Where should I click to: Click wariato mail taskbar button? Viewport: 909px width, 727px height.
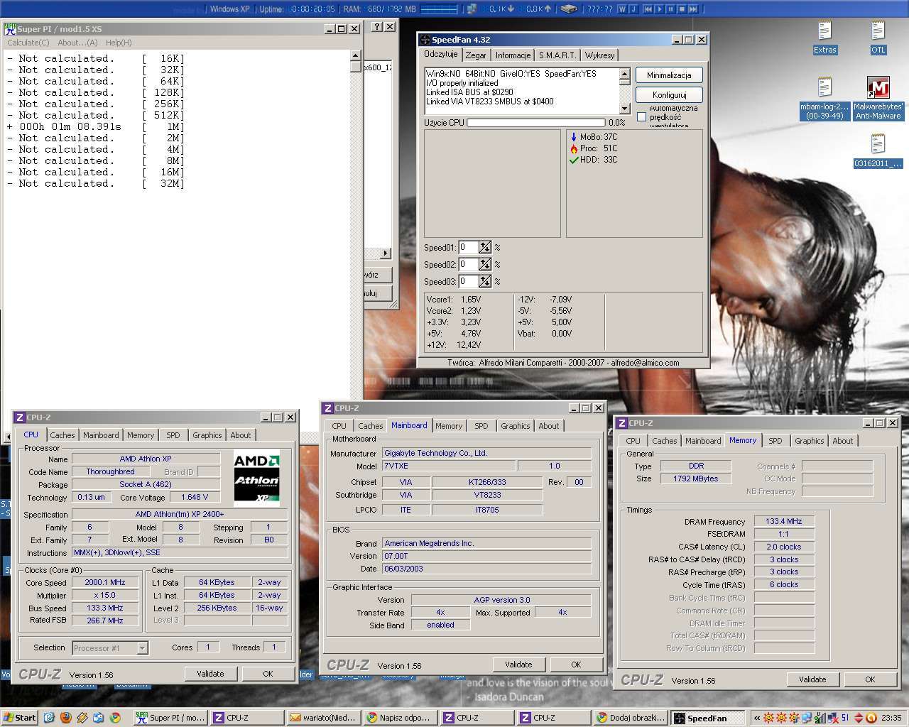(324, 718)
